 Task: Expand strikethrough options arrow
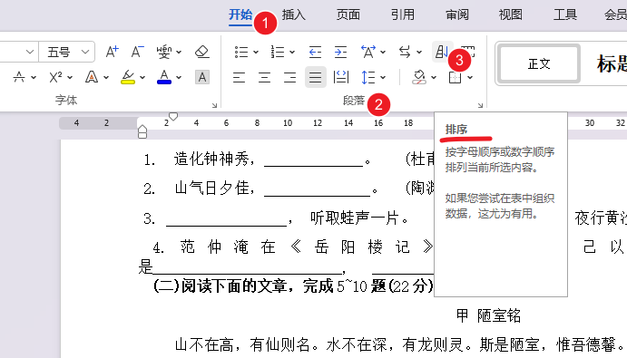34,77
